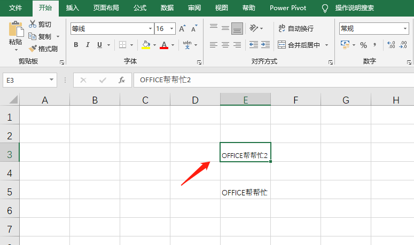This screenshot has width=414, height=245.
Task: Click the Name Box showing E3
Action: 25,80
